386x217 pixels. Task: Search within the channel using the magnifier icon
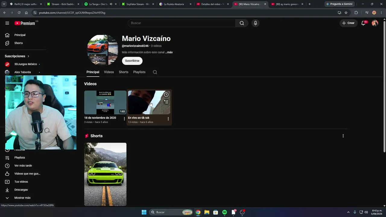(155, 72)
